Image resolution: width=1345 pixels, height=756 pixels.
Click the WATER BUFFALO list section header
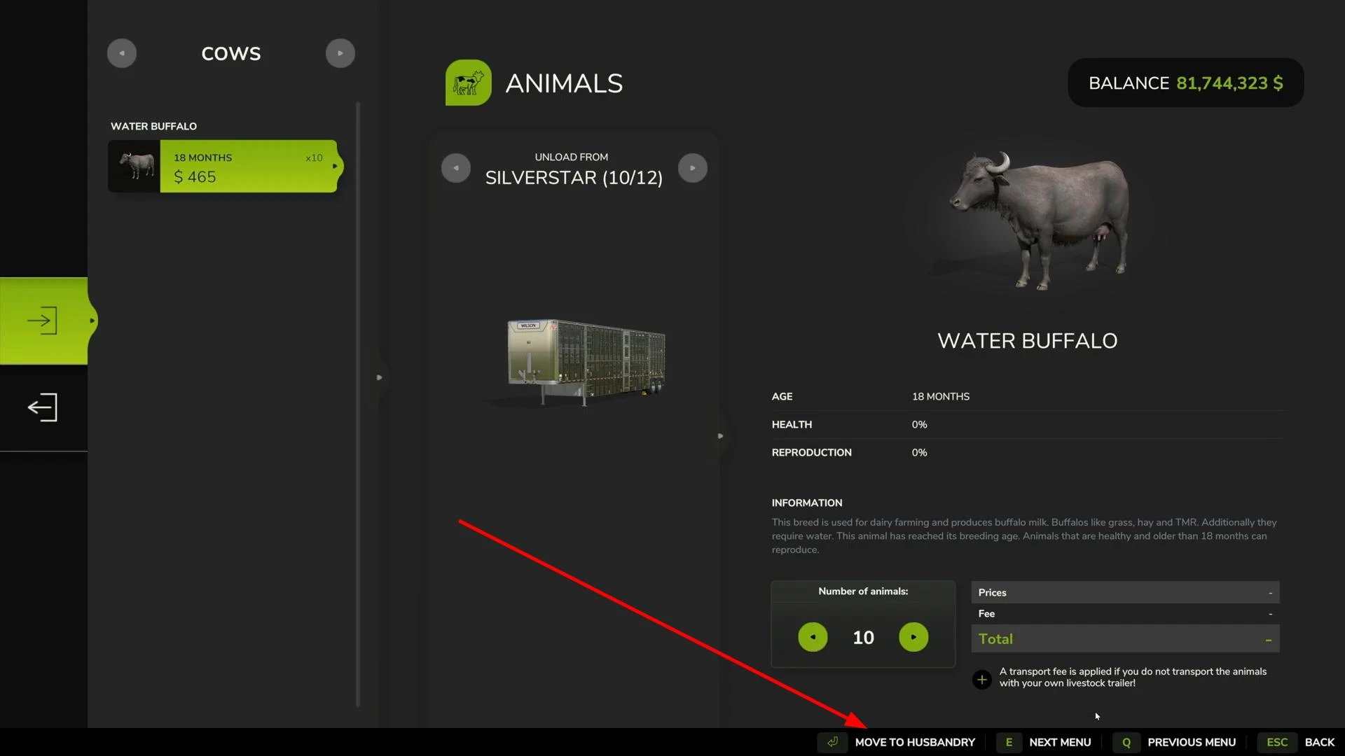153,127
